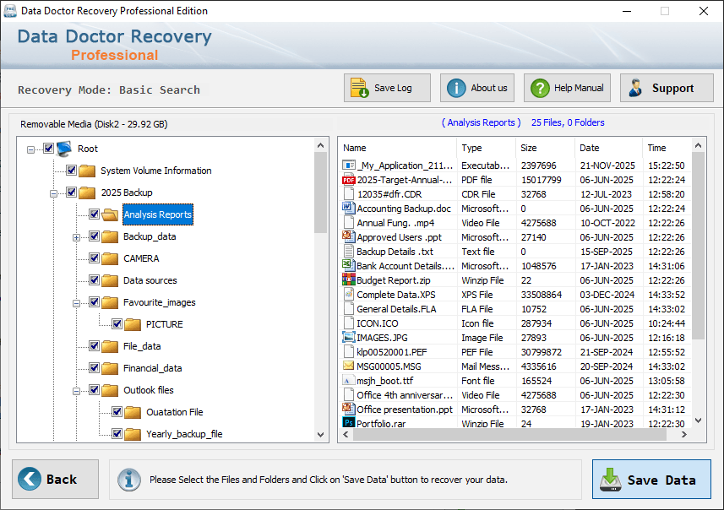Click the open Analysis Reports folder icon
This screenshot has width=724, height=510.
click(x=110, y=214)
